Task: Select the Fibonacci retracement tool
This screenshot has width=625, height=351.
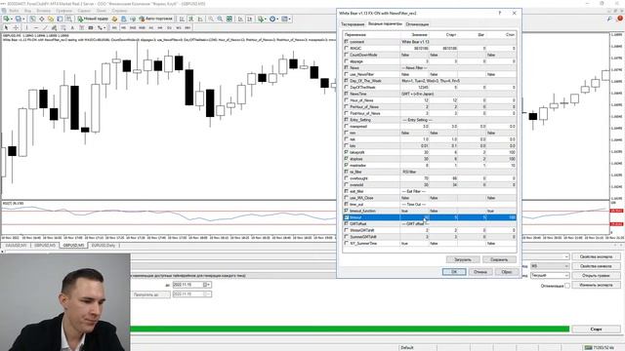Action: (62, 28)
